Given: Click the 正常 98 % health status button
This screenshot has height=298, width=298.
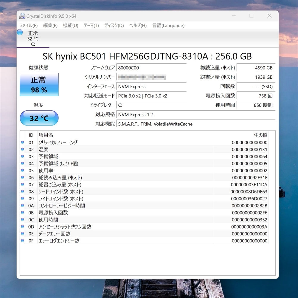Looking at the screenshot, I should point(39,84).
